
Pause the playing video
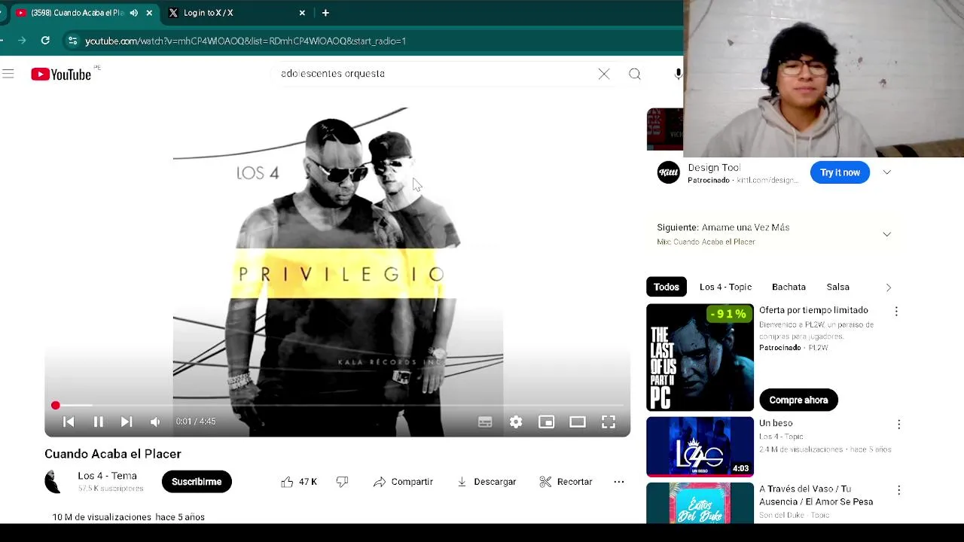pos(98,422)
